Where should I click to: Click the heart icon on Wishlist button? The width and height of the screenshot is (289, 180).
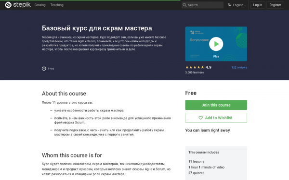200,118
